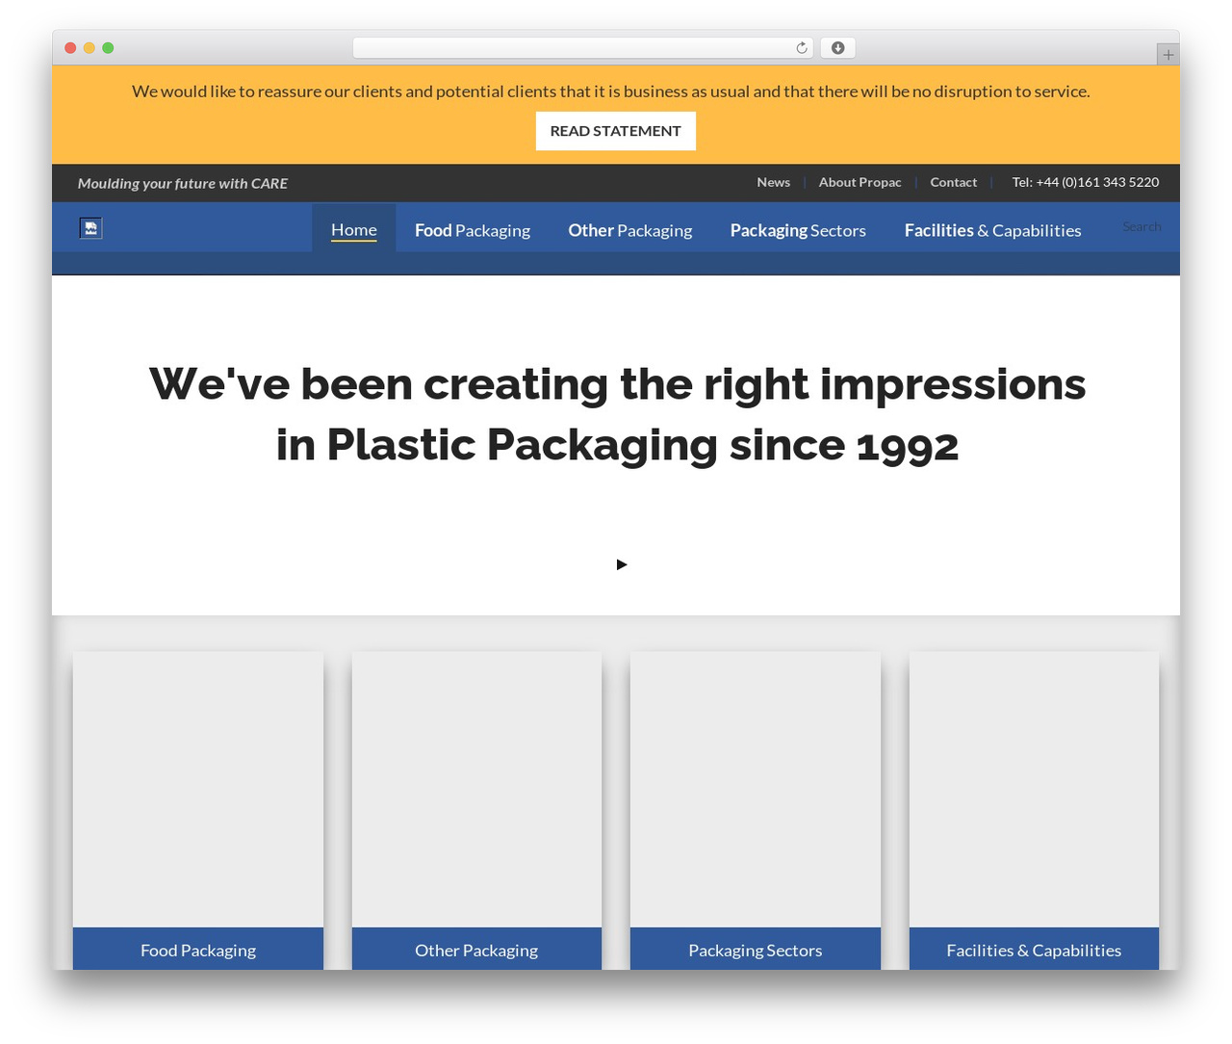Viewport: 1232px width, 1044px height.
Task: Click the headline about Plastic Packaging since 1992
Action: pos(617,414)
